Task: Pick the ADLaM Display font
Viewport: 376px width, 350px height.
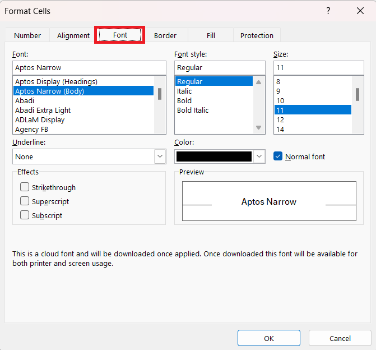Action: click(83, 120)
